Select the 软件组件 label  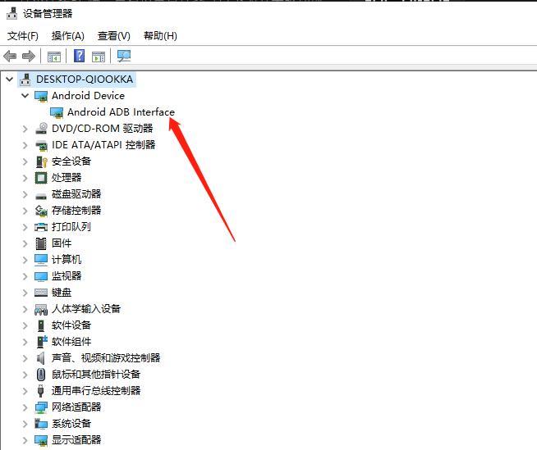pos(71,342)
